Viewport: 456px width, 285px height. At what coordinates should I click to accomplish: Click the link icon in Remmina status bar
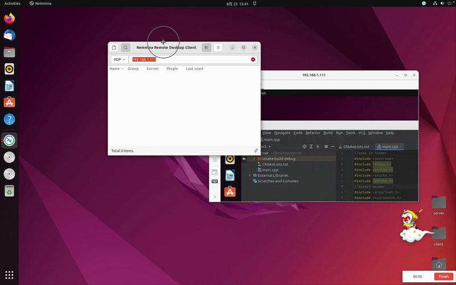click(256, 150)
